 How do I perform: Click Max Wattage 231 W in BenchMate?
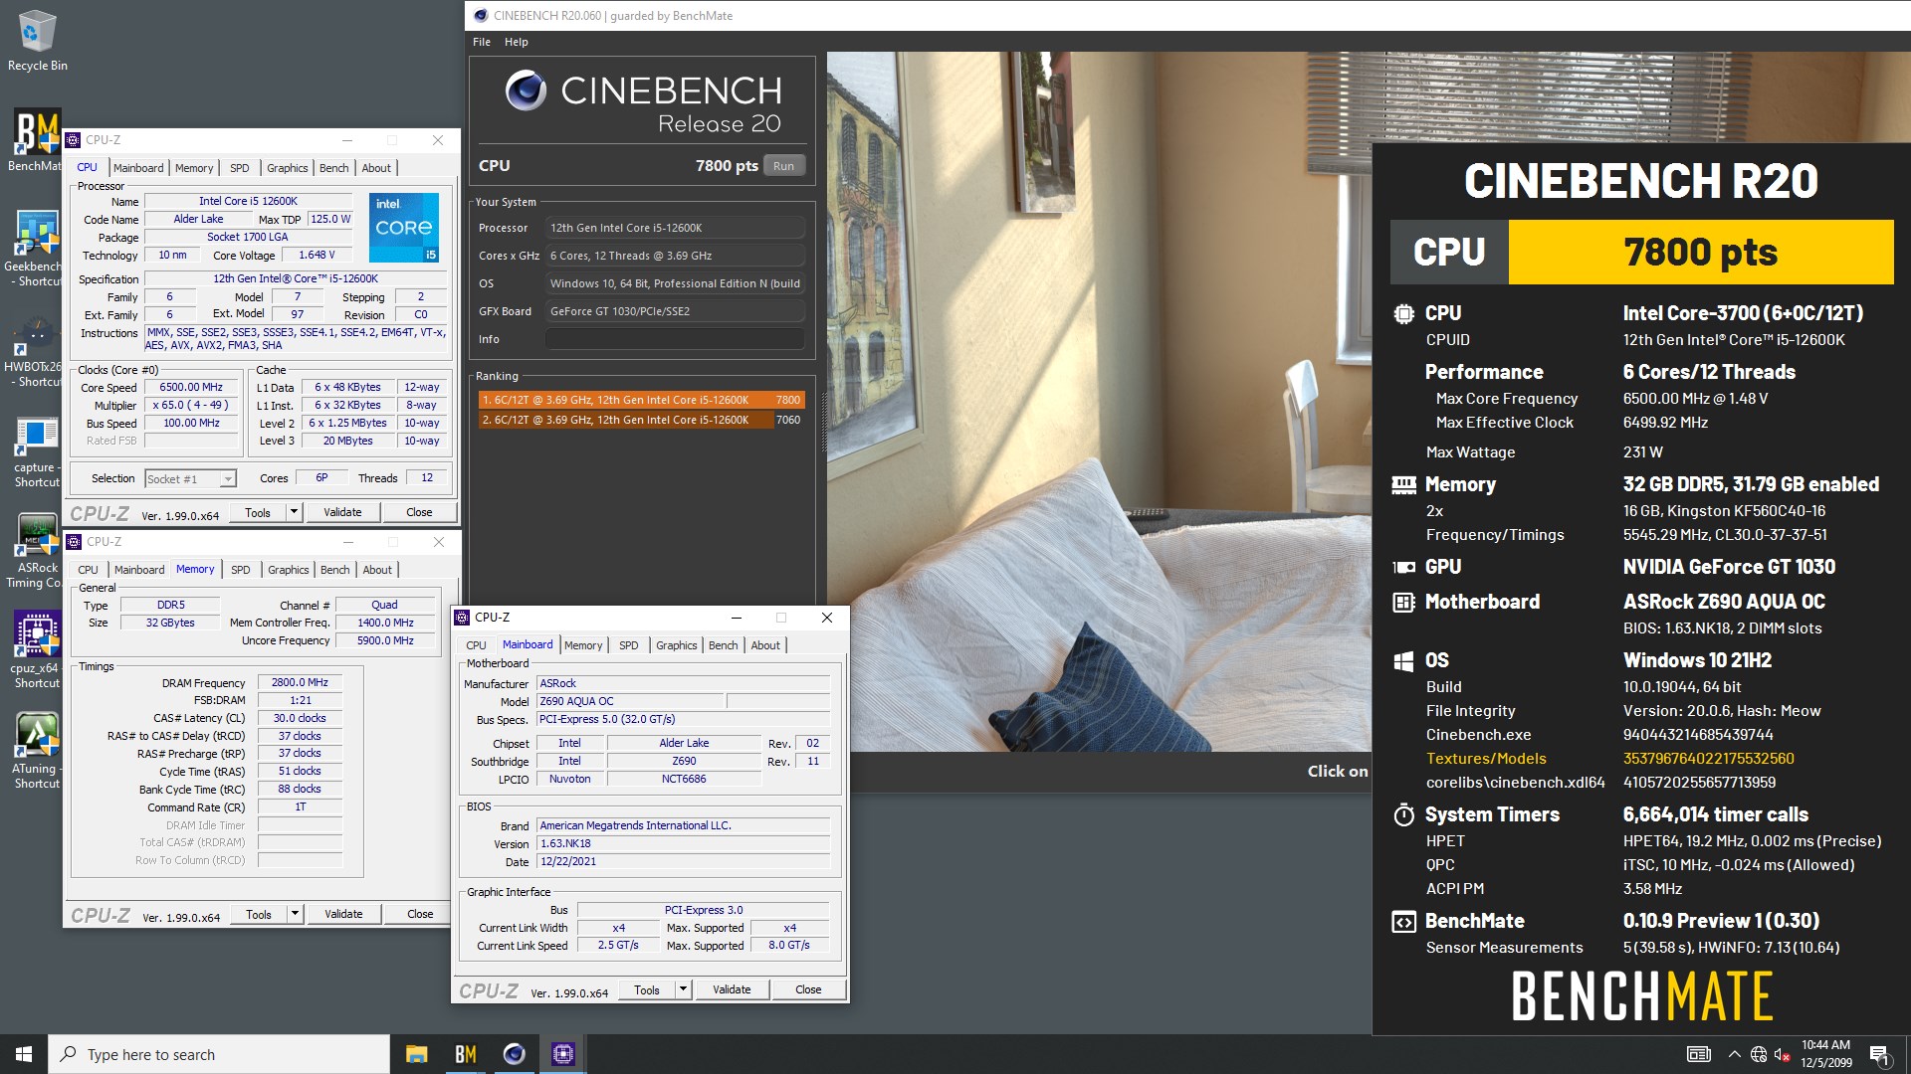1641,452
